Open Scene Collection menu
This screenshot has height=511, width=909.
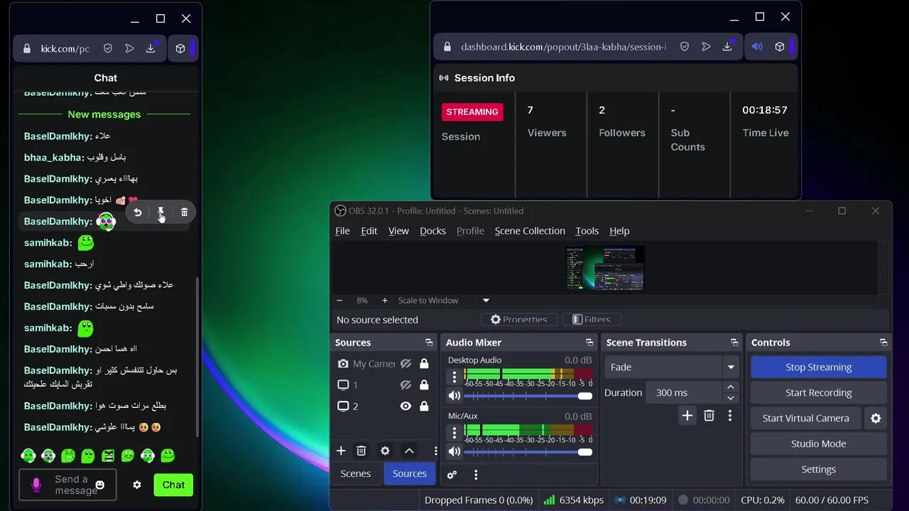point(530,231)
